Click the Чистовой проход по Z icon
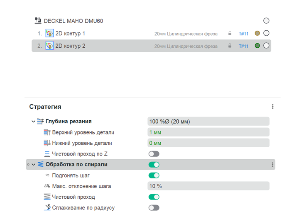The width and height of the screenshot is (299, 219). [x=47, y=154]
